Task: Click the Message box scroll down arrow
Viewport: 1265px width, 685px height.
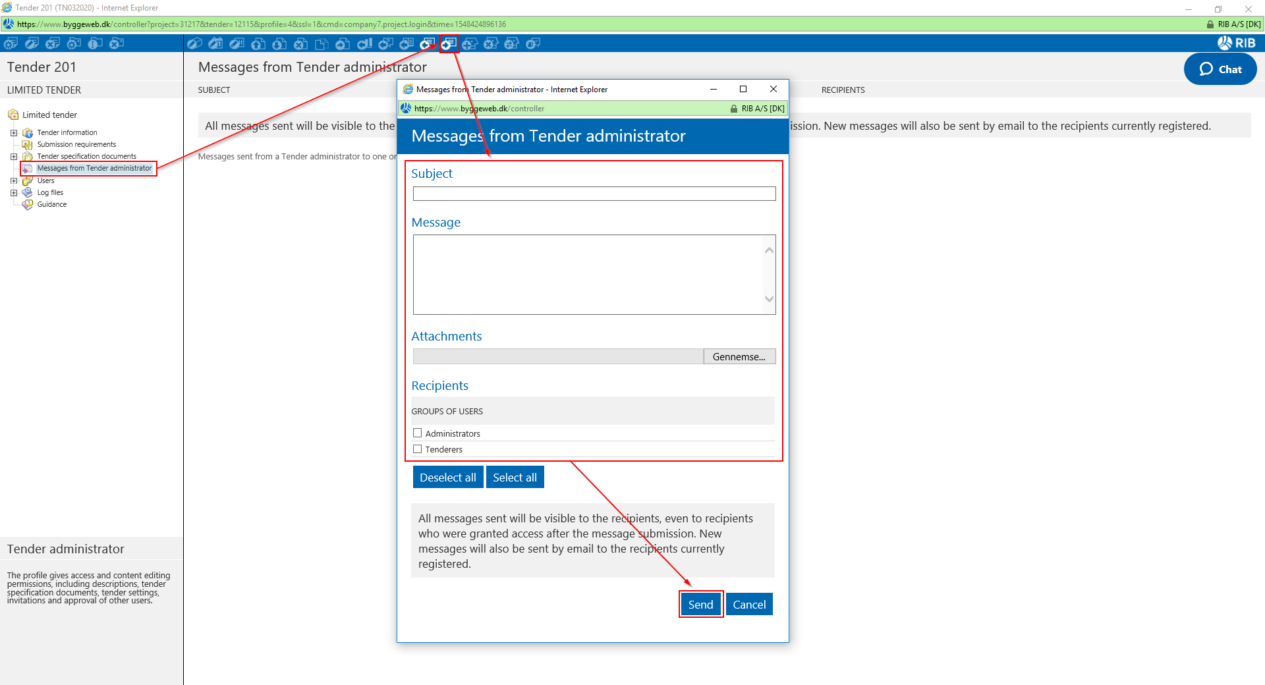Action: click(769, 299)
